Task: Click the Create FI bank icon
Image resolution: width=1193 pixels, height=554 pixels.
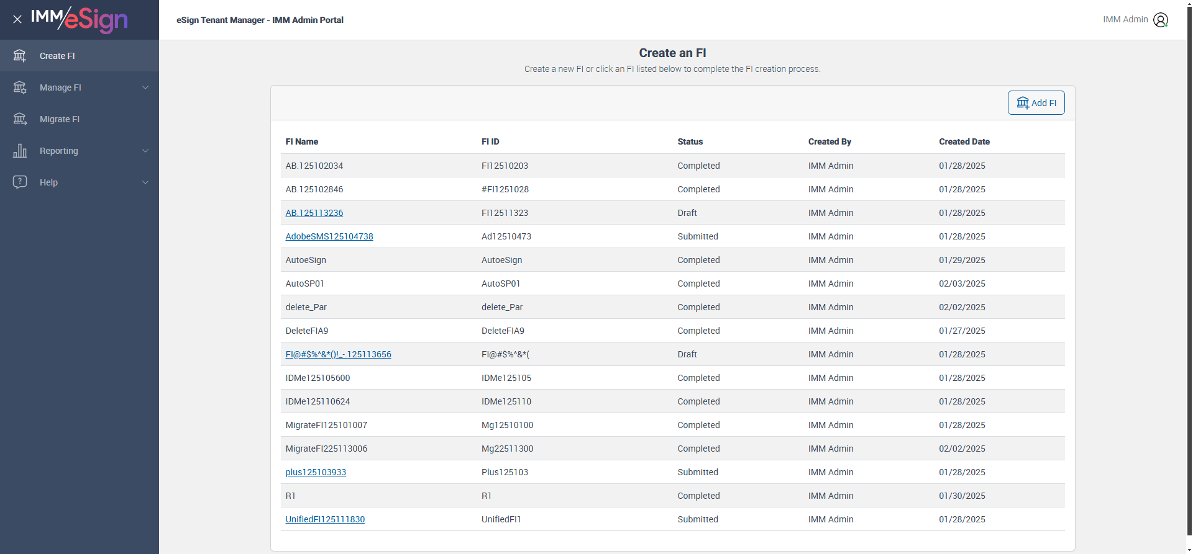Action: [20, 56]
